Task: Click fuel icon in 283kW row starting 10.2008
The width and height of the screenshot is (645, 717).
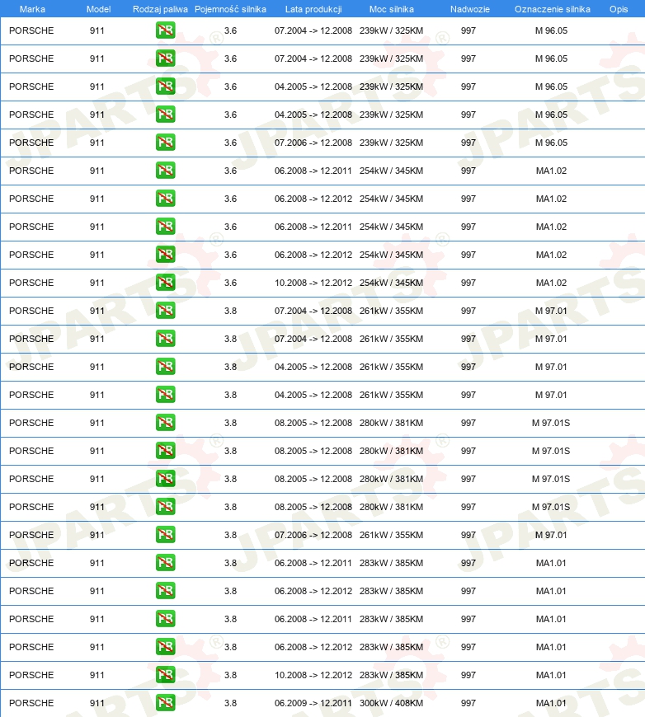Action: coord(165,674)
